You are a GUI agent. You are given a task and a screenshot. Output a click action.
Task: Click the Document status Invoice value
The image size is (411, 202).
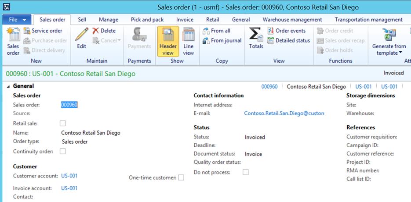pyautogui.click(x=253, y=154)
